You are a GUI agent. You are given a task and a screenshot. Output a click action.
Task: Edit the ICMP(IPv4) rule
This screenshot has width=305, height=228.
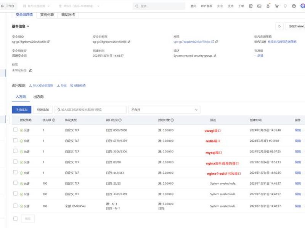point(298,206)
